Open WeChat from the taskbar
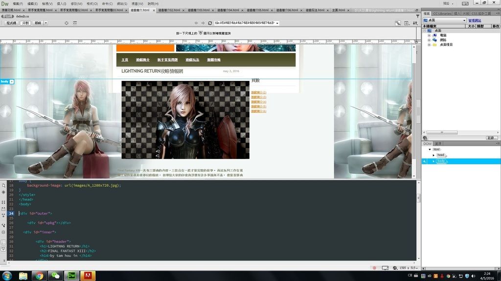 [55, 276]
